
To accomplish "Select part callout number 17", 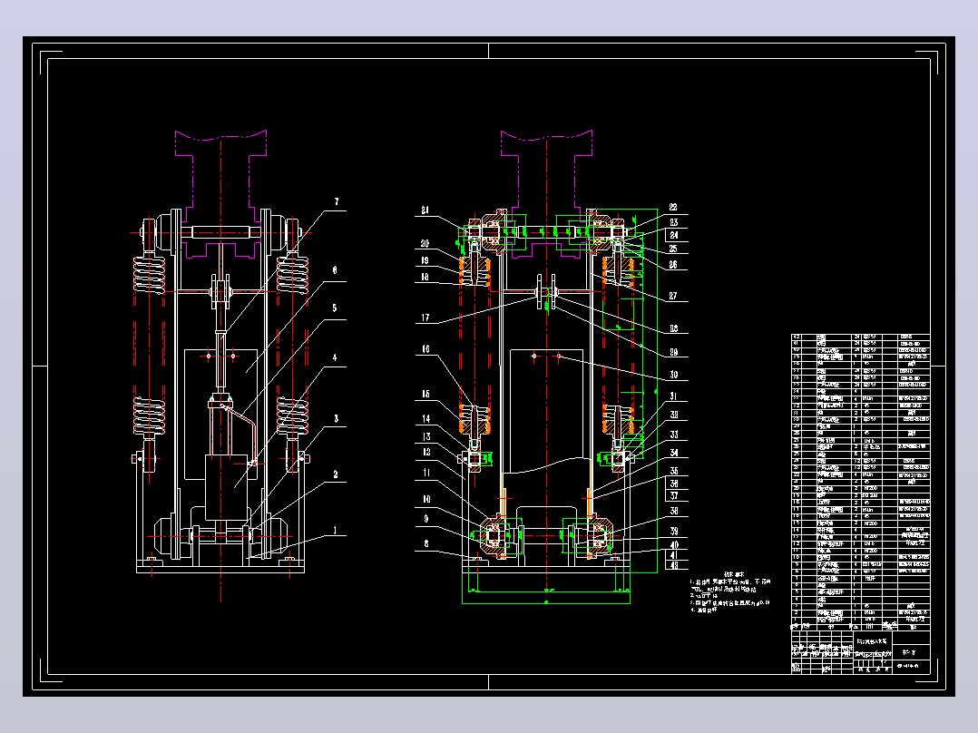I will (x=425, y=318).
